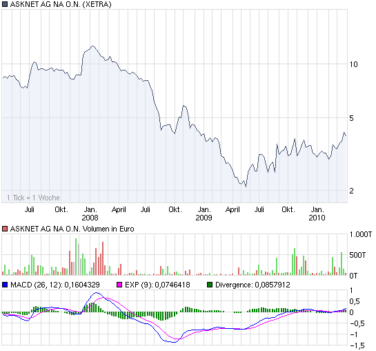Click the price axis label 2
Image resolution: width=376 pixels, height=351 pixels.
click(x=351, y=191)
